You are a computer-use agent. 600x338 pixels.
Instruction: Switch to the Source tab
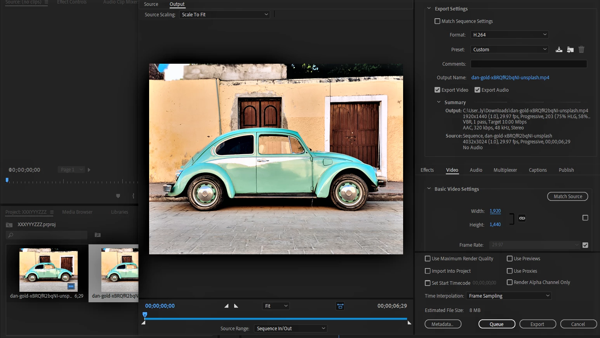(151, 4)
